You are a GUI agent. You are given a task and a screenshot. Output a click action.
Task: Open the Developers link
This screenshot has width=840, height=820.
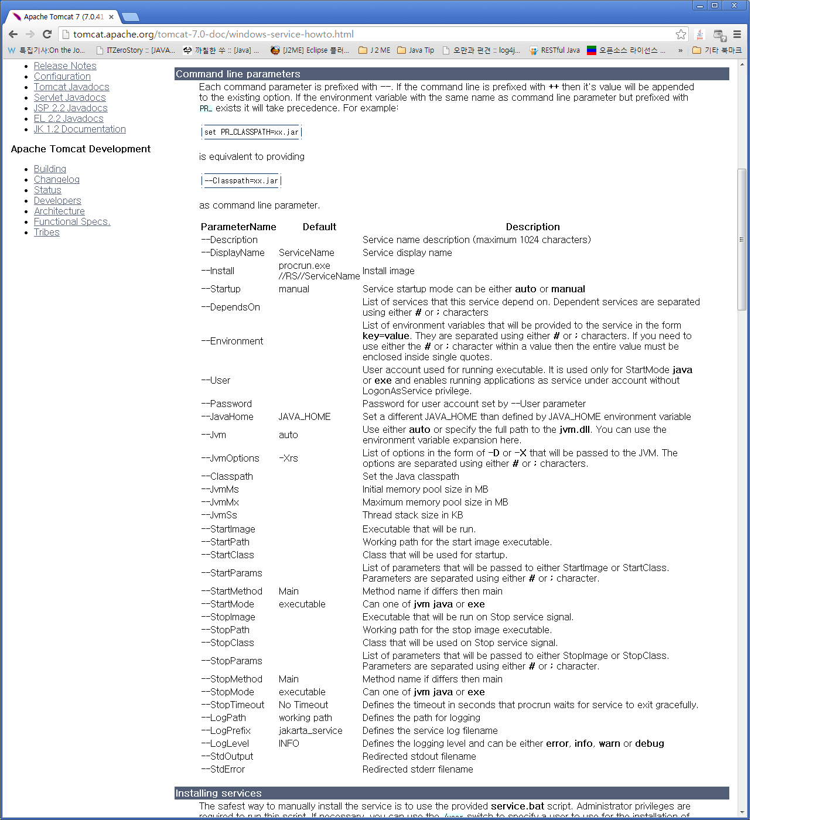57,200
